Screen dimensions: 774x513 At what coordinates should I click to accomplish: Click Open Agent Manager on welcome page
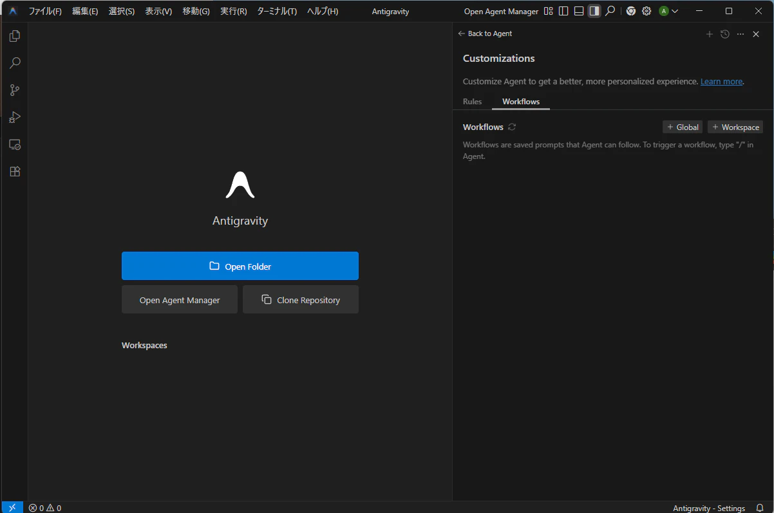[180, 299]
